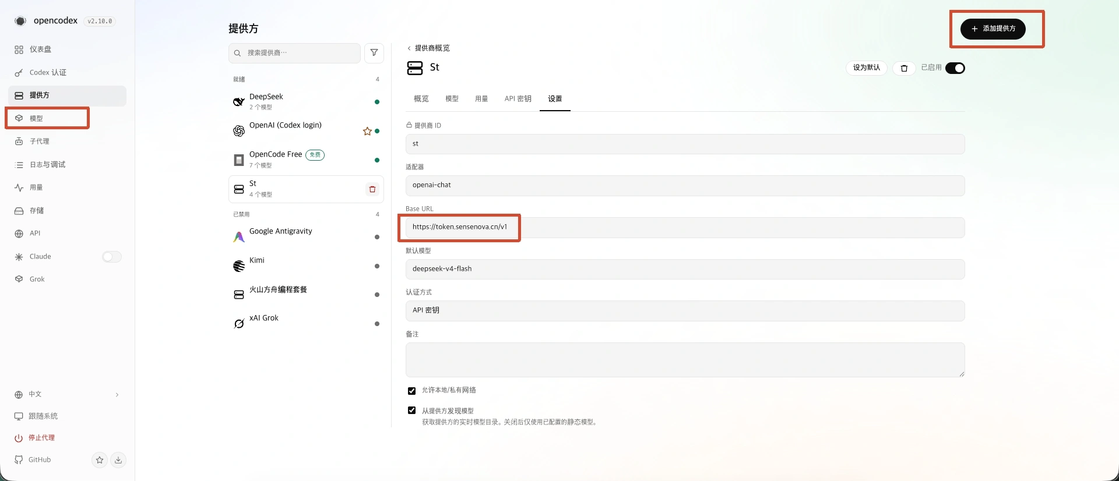Select the OpenCode Free provider

tap(306, 160)
